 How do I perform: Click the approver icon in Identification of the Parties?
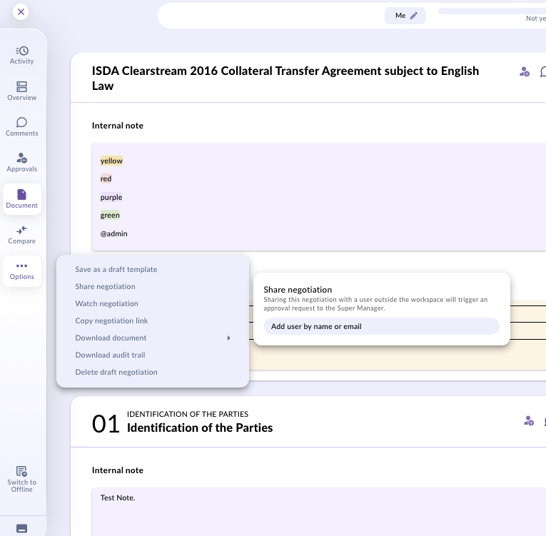(x=529, y=420)
